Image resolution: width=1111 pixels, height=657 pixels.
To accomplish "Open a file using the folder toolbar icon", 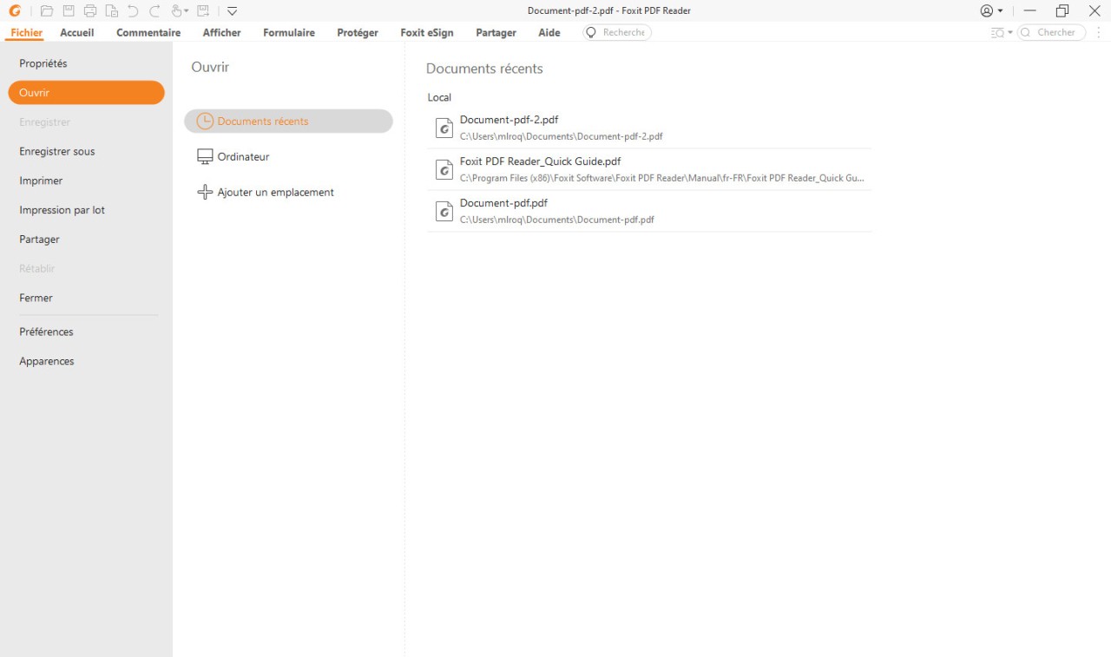I will pyautogui.click(x=47, y=10).
